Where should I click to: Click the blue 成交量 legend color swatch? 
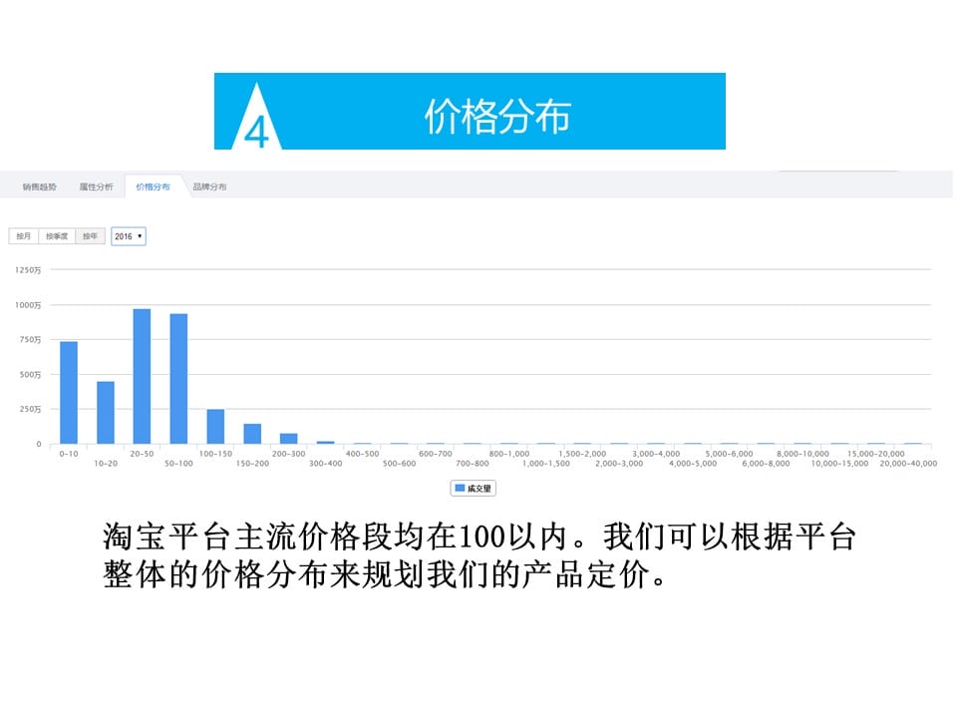460,489
